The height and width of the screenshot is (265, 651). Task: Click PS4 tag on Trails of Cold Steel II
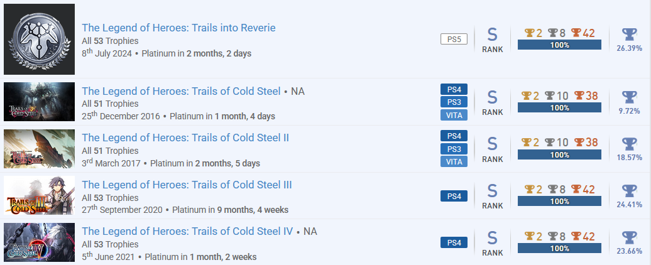pos(454,136)
